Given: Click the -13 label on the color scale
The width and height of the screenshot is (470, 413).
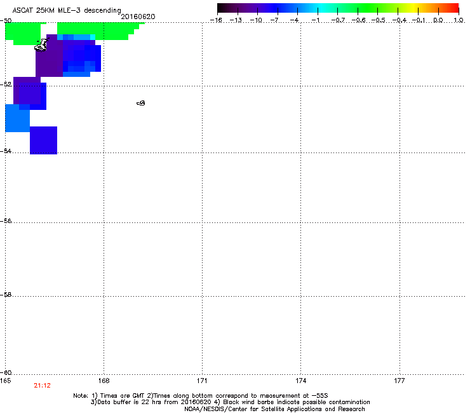Looking at the screenshot, I should tap(236, 20).
